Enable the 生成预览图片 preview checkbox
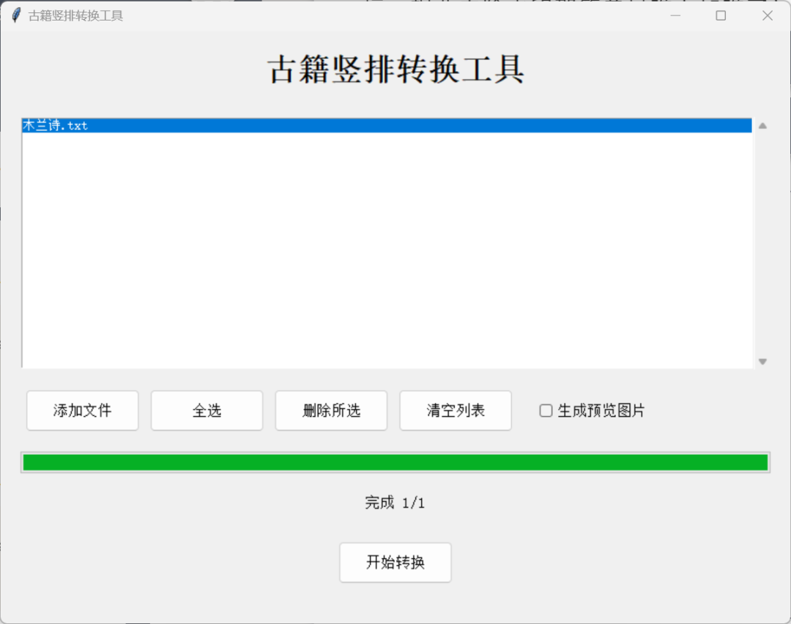Image resolution: width=791 pixels, height=624 pixels. (545, 411)
